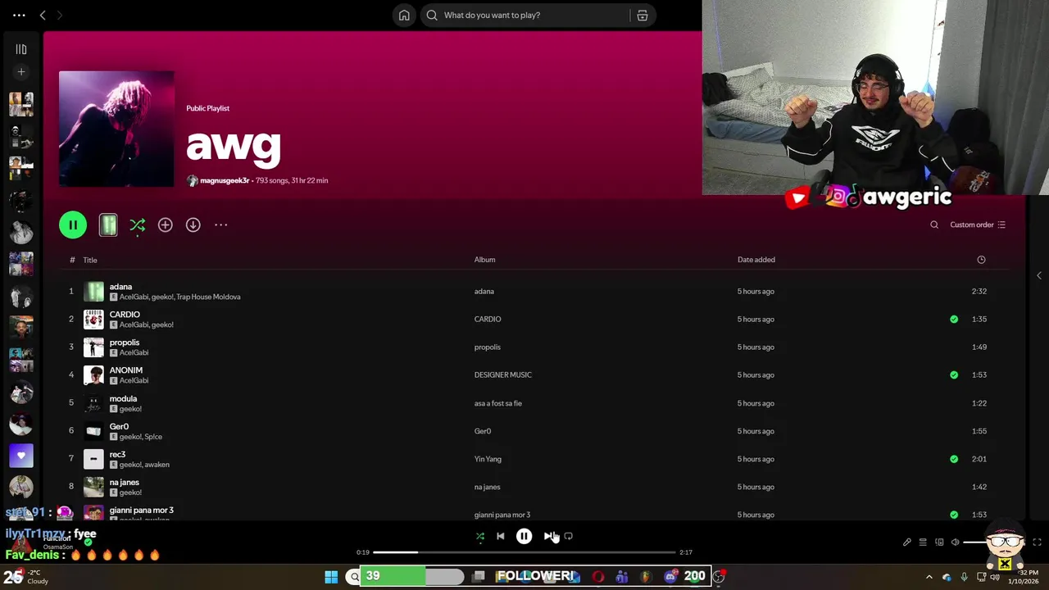Click the duration clock column header

point(981,260)
